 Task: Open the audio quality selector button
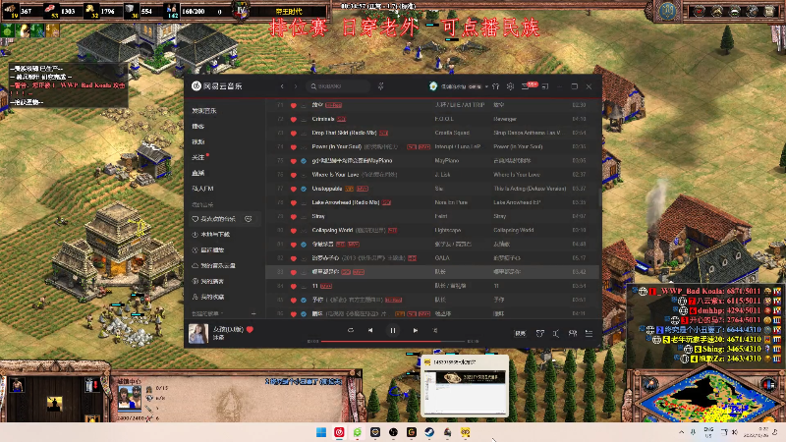tap(521, 333)
